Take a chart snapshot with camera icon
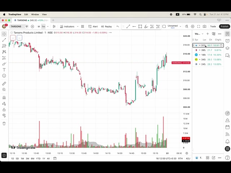 [x=205, y=26]
